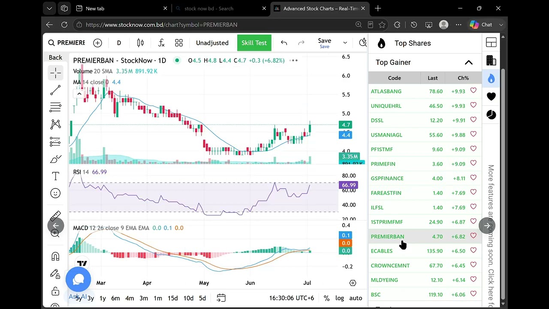Sort top gainers by Ch% column
This screenshot has width=549, height=309.
(x=463, y=78)
